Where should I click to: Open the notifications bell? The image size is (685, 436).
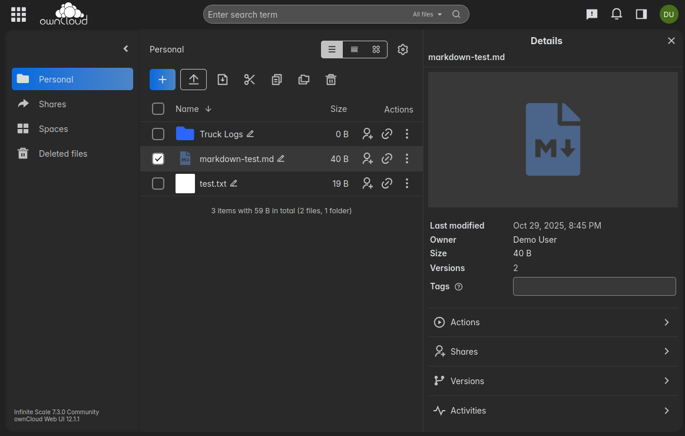(x=617, y=14)
